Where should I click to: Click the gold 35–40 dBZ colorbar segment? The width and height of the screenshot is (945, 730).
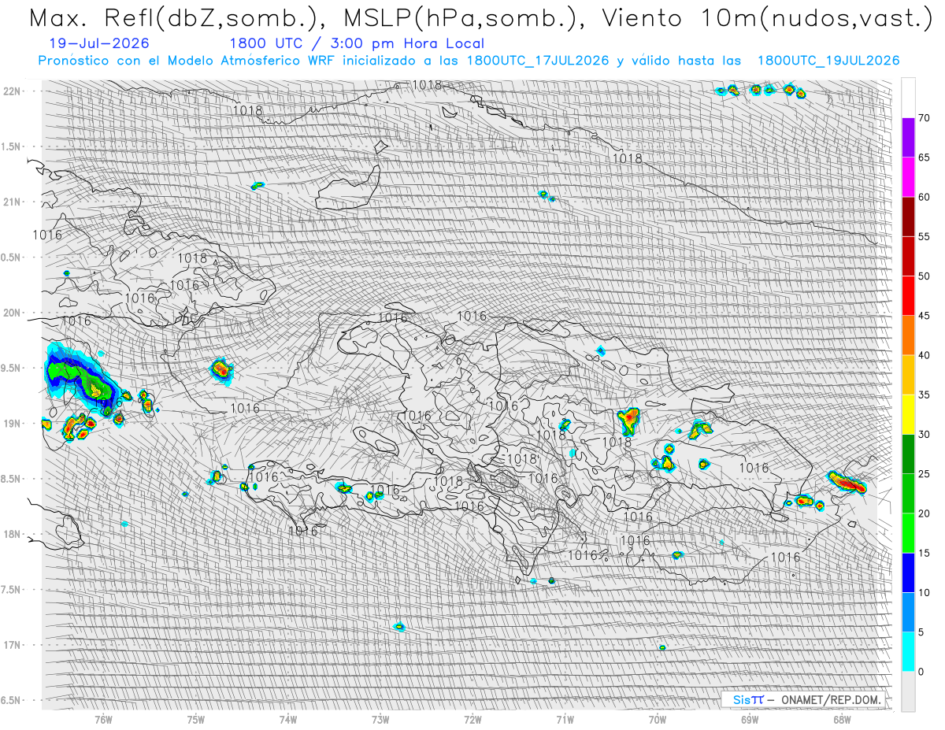908,375
